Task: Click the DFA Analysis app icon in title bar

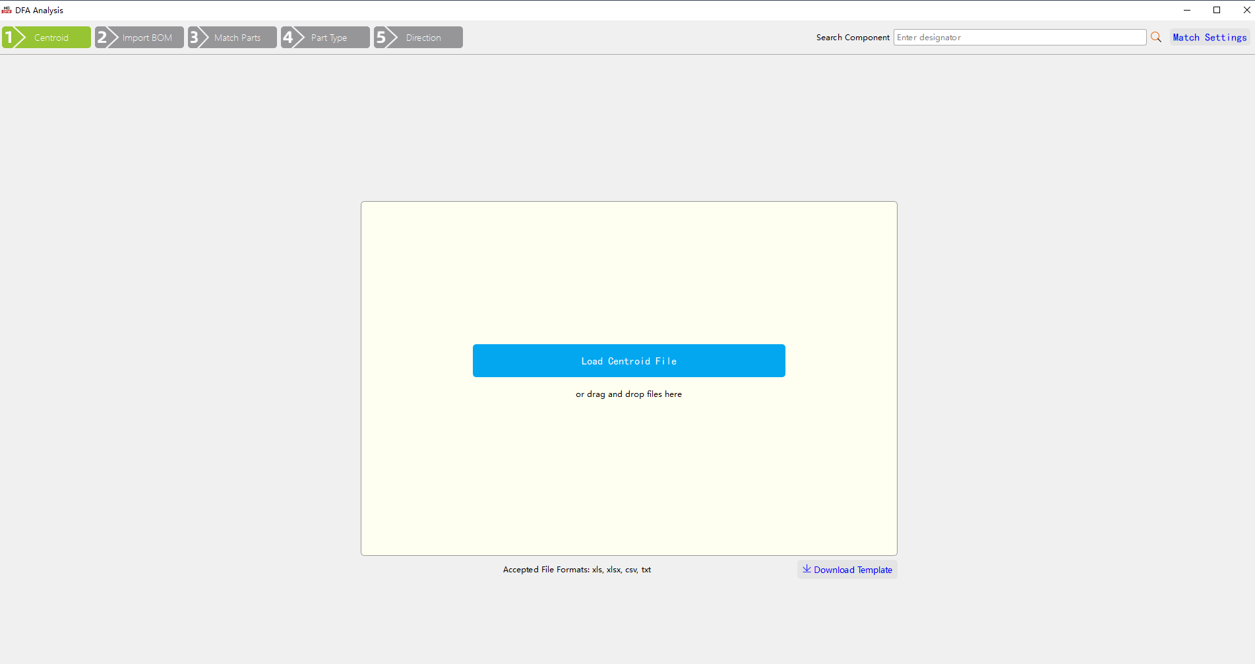Action: (7, 10)
